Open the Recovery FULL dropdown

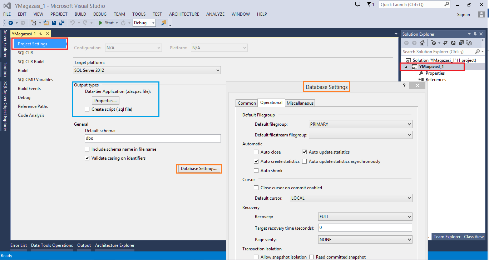point(365,217)
